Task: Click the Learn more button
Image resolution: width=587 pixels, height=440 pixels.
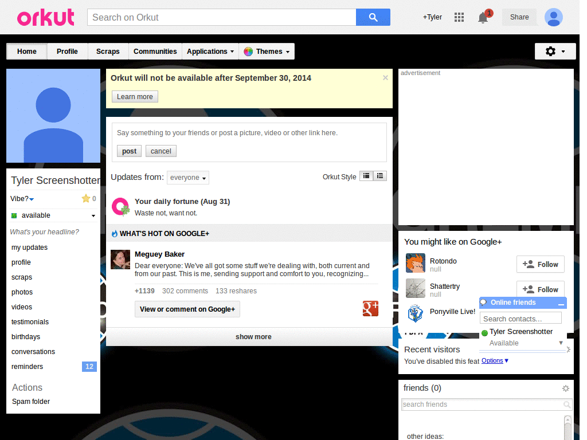Action: pos(135,97)
